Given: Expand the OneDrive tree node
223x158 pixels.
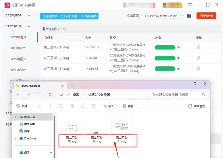Looking at the screenshot, I should click(15, 138).
